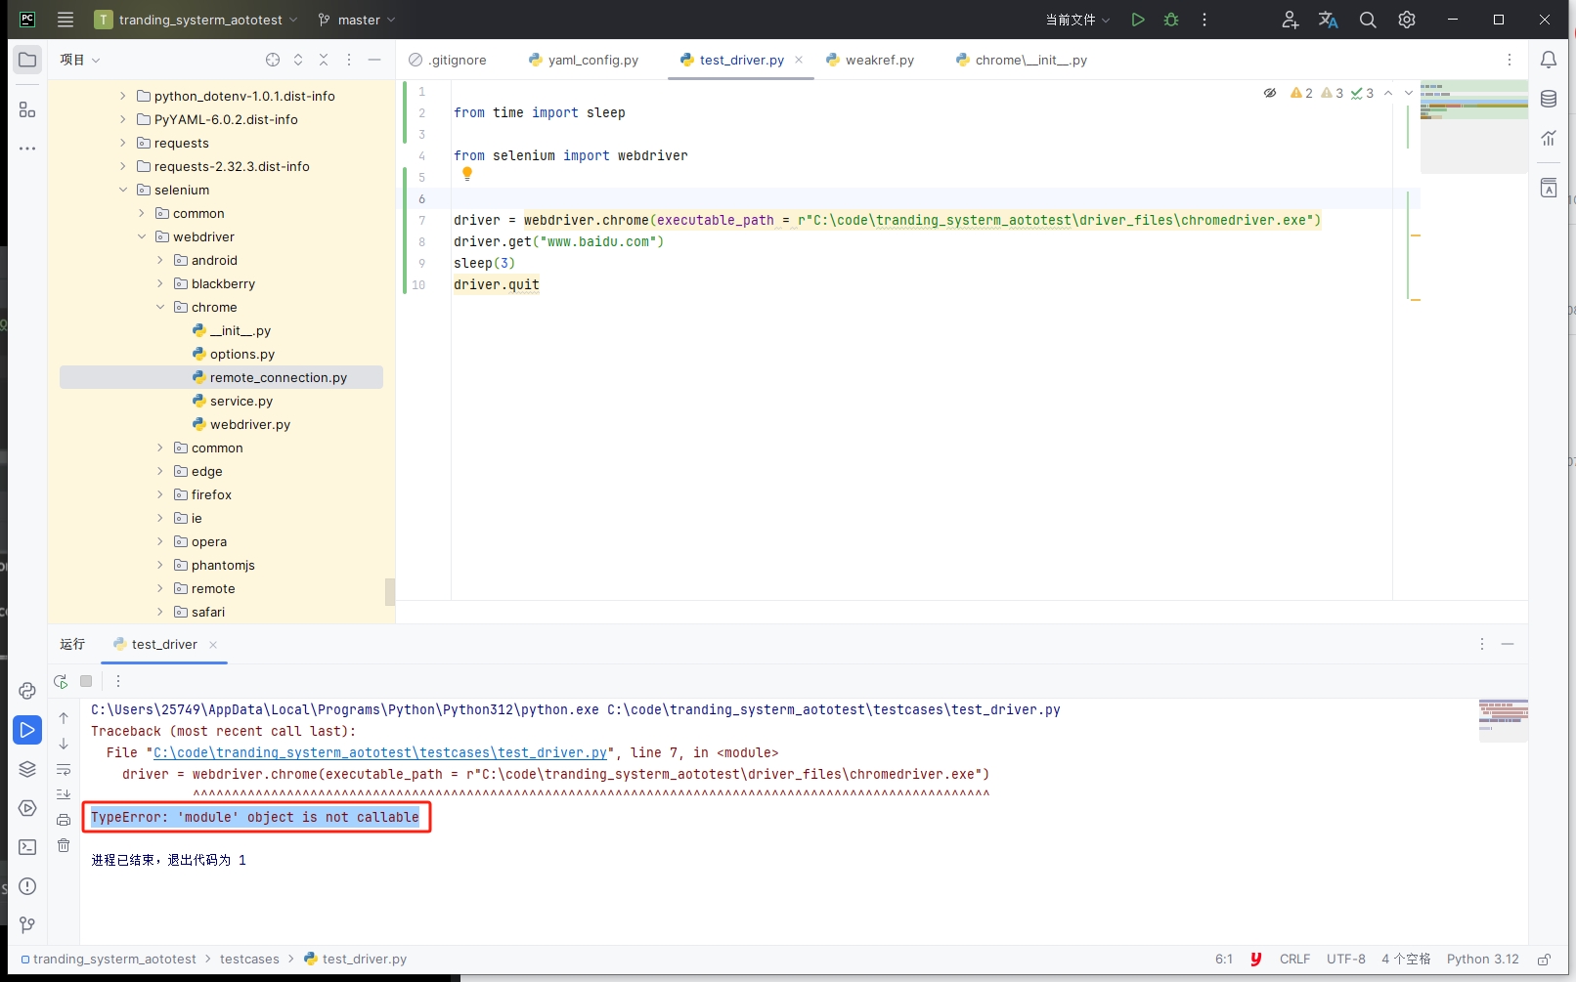This screenshot has width=1576, height=982.
Task: Toggle reader mode eye icon in editor
Action: [x=1270, y=93]
